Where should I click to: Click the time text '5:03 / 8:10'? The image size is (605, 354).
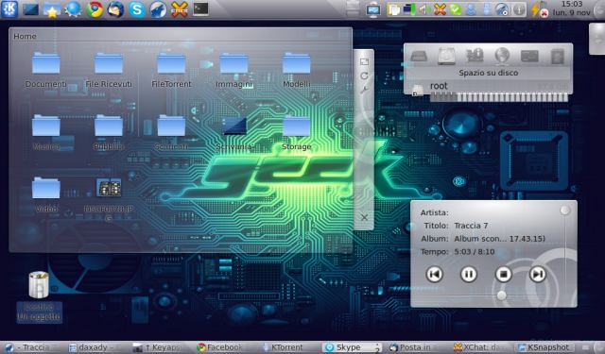475,252
